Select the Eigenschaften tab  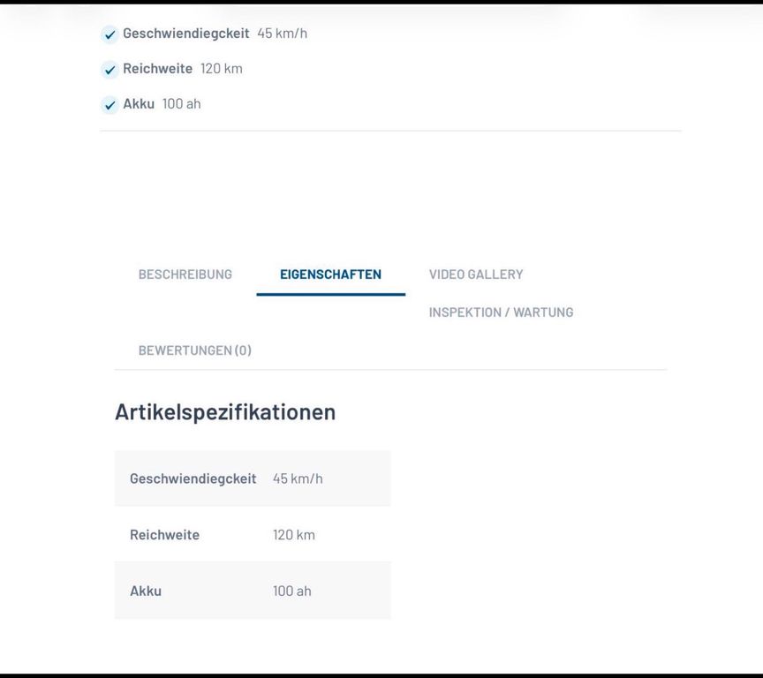[x=330, y=275]
